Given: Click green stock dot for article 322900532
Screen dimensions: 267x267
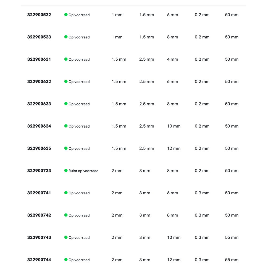Looking at the screenshot, I should click(x=66, y=15).
